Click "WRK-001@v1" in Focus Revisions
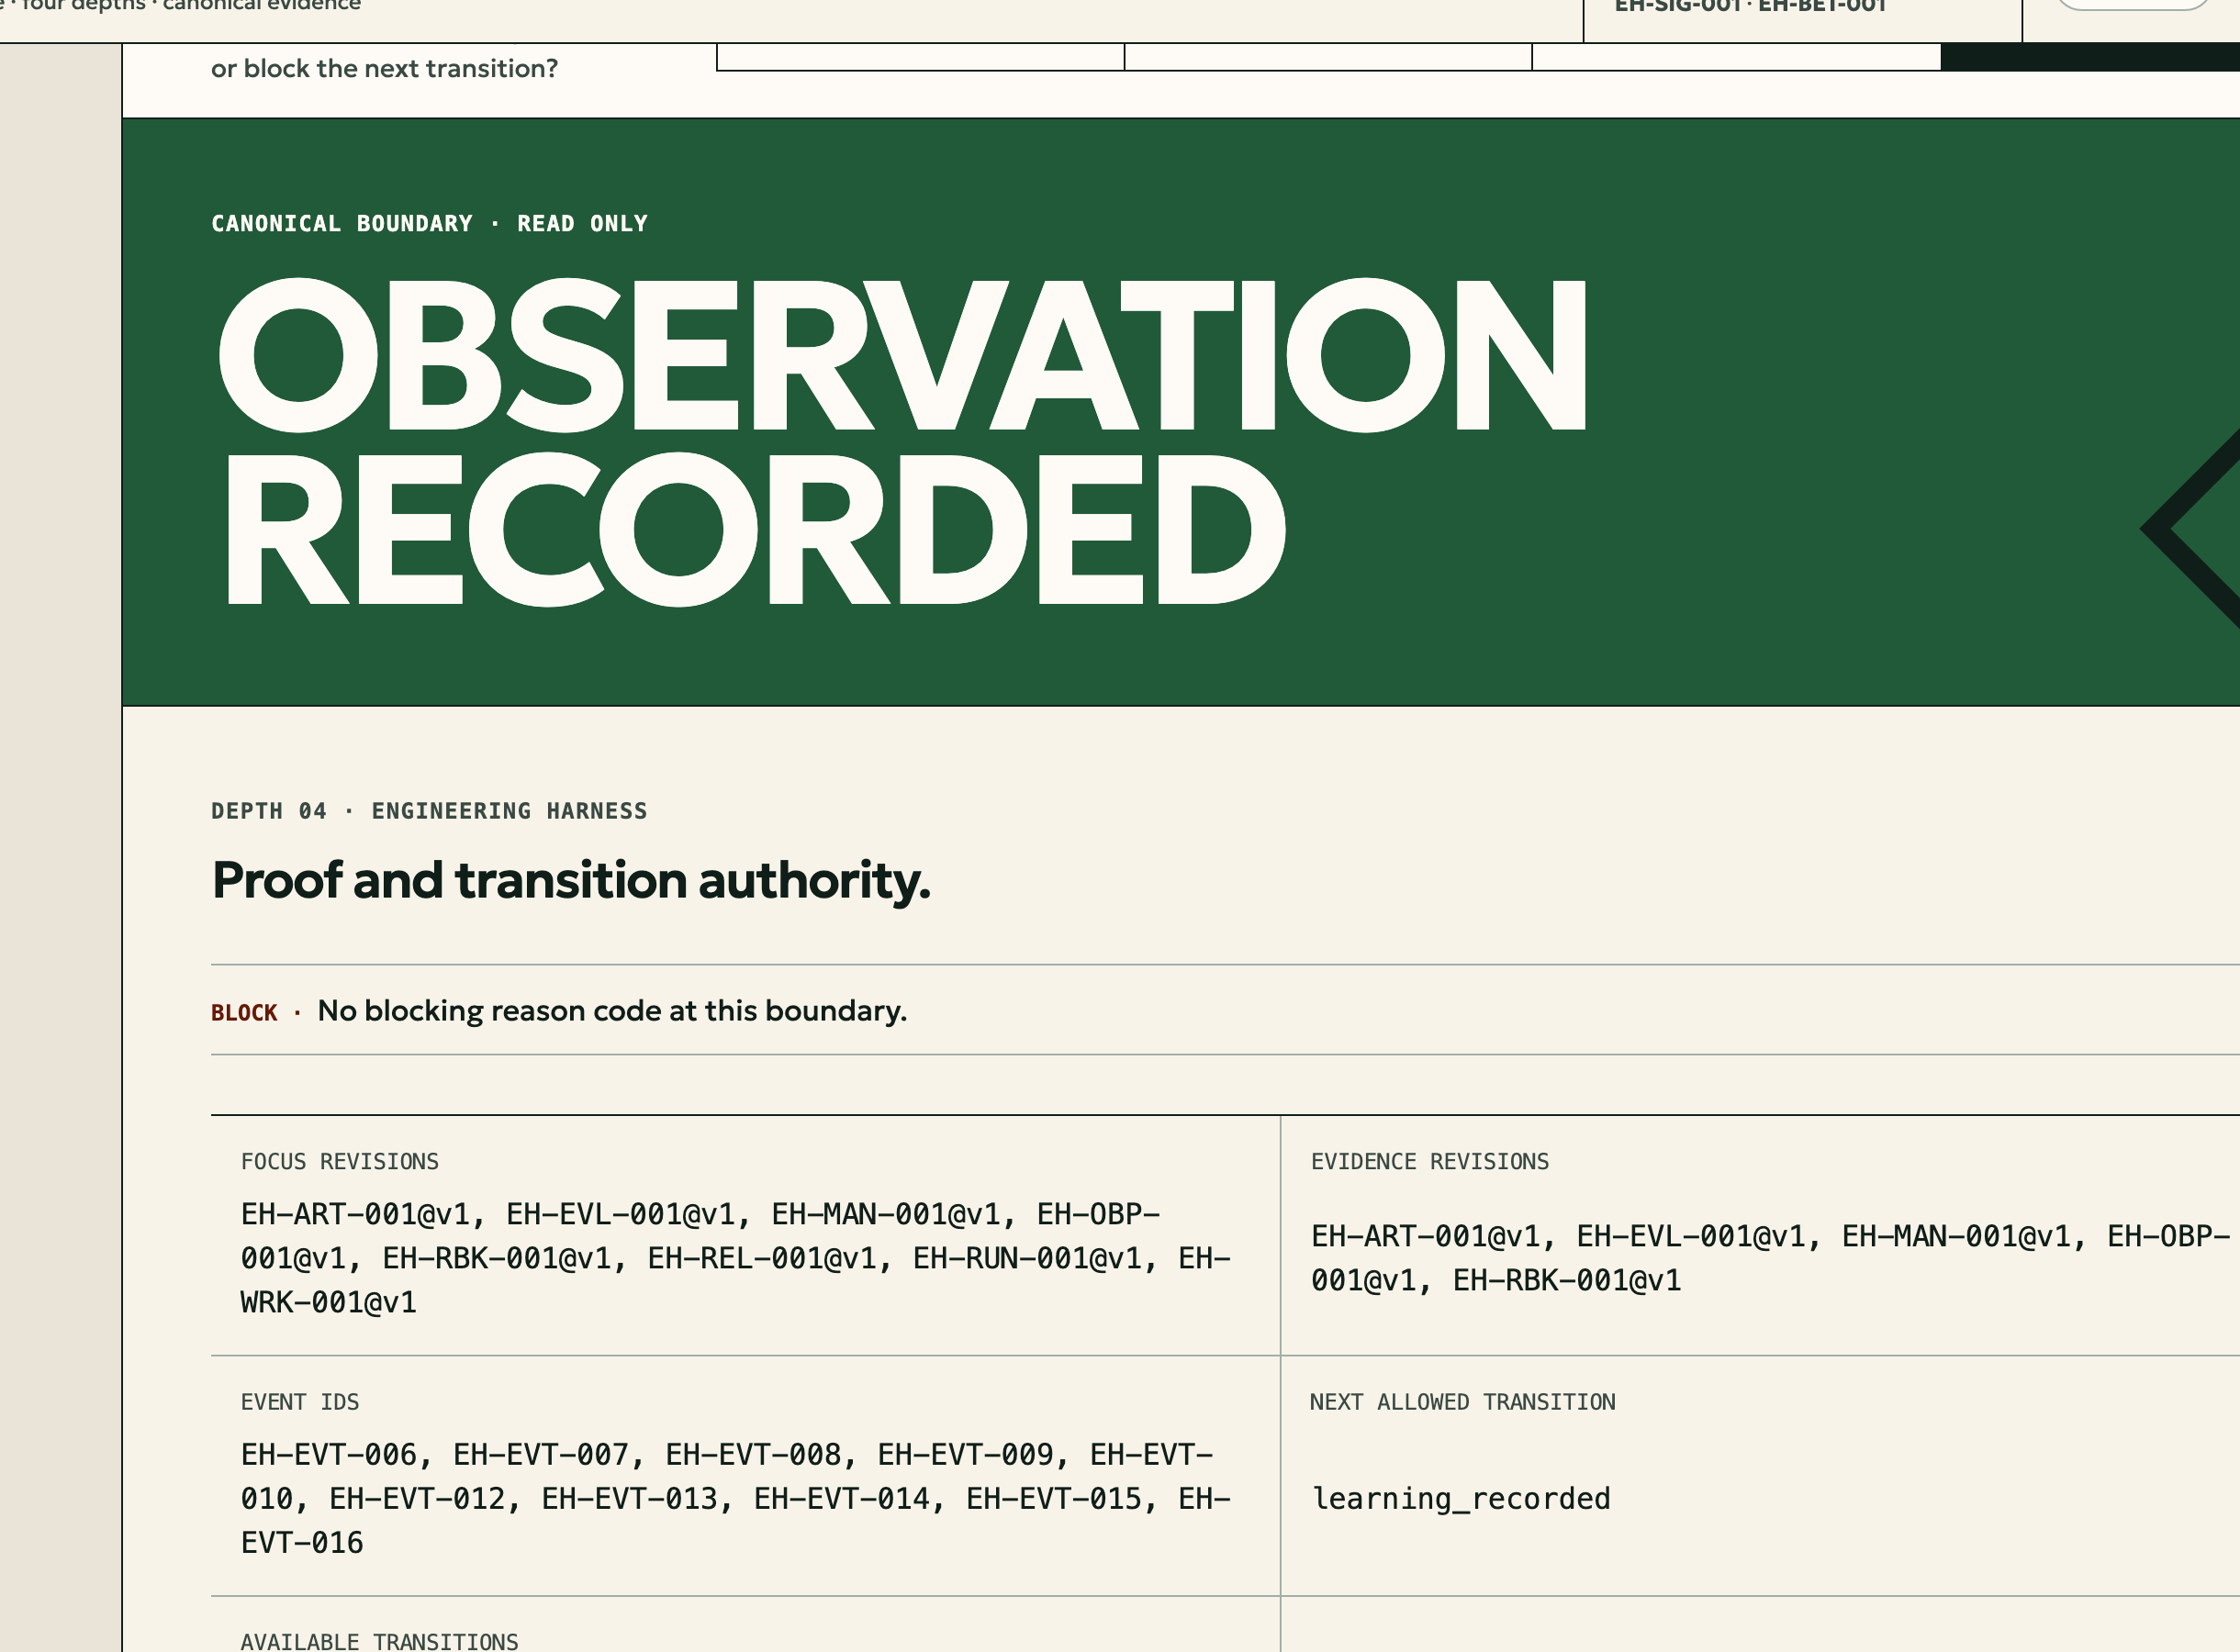 (x=328, y=1302)
